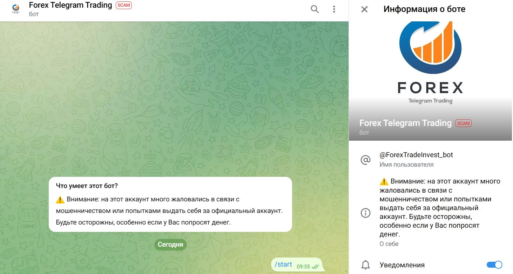The width and height of the screenshot is (513, 274).
Task: Click the warning text in the info panel description
Action: coord(440,208)
